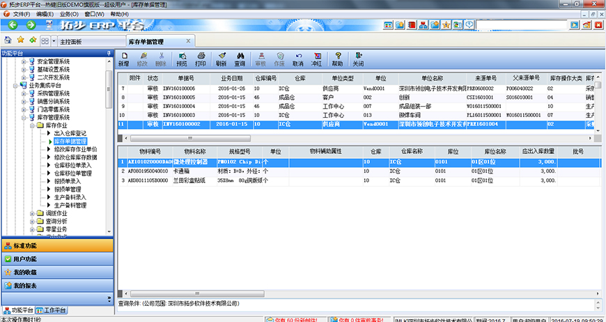This screenshot has width=606, height=322.
Task: Open the 用户功能 sidebar section
Action: tap(25, 259)
